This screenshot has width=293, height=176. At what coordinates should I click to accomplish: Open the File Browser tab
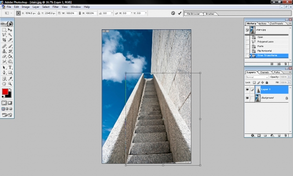point(193,14)
